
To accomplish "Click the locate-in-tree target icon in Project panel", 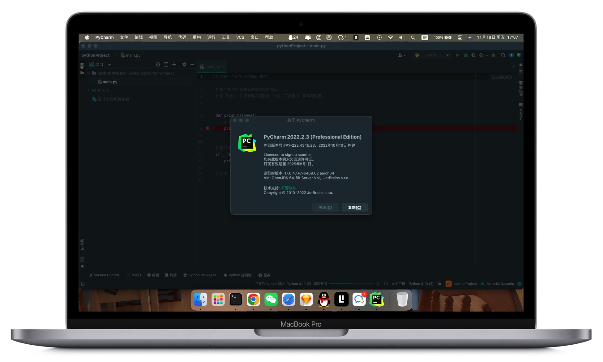I will click(x=158, y=64).
